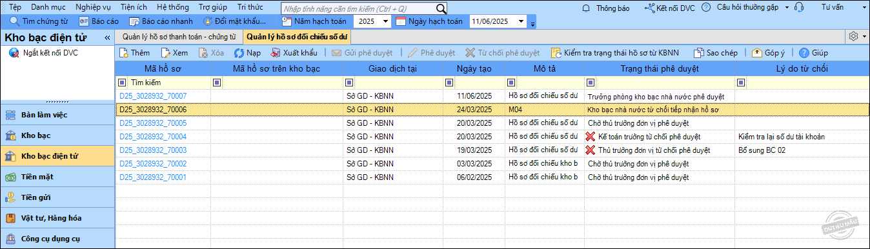Click Nạp to reload the list
This screenshot has height=249, width=870.
coord(247,53)
